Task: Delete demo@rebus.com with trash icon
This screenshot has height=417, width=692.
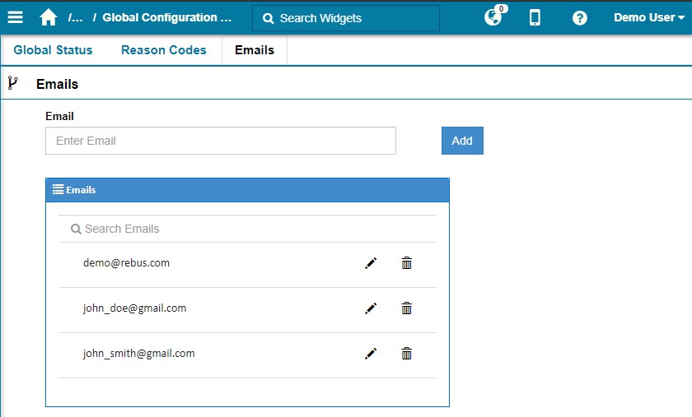Action: 406,263
